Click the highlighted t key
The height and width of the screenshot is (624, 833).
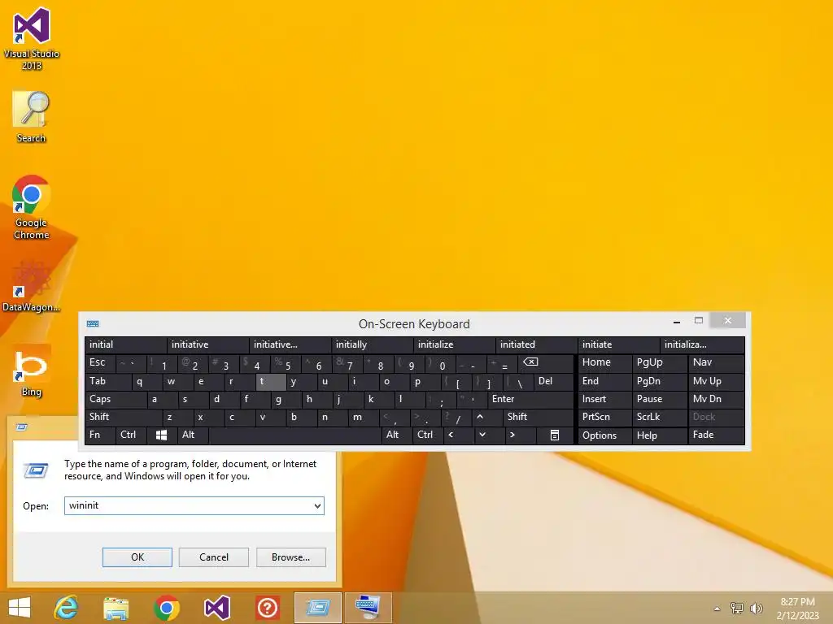[270, 382]
